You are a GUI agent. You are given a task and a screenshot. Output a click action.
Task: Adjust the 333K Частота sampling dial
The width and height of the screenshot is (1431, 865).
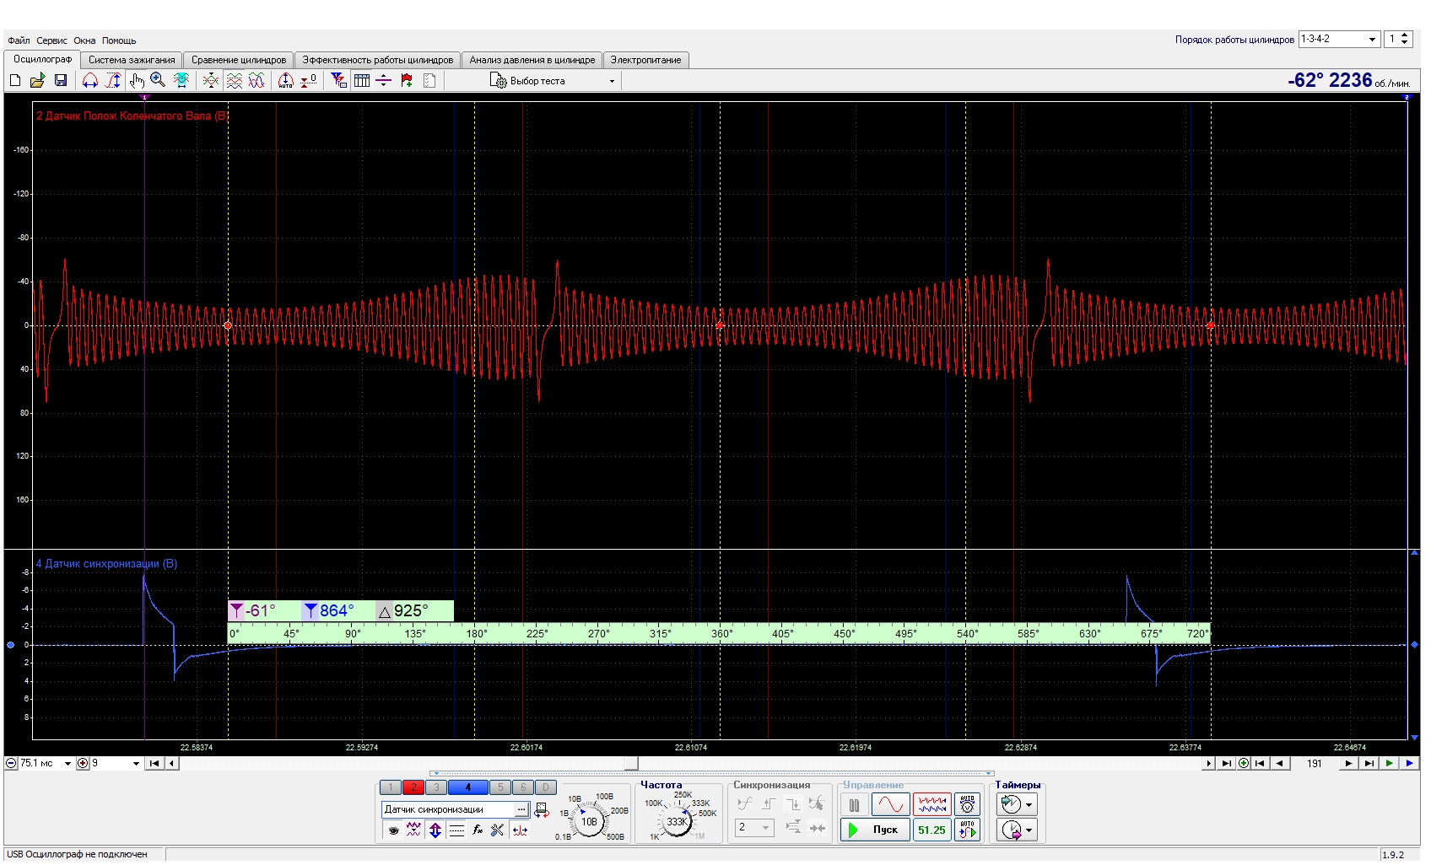676,821
